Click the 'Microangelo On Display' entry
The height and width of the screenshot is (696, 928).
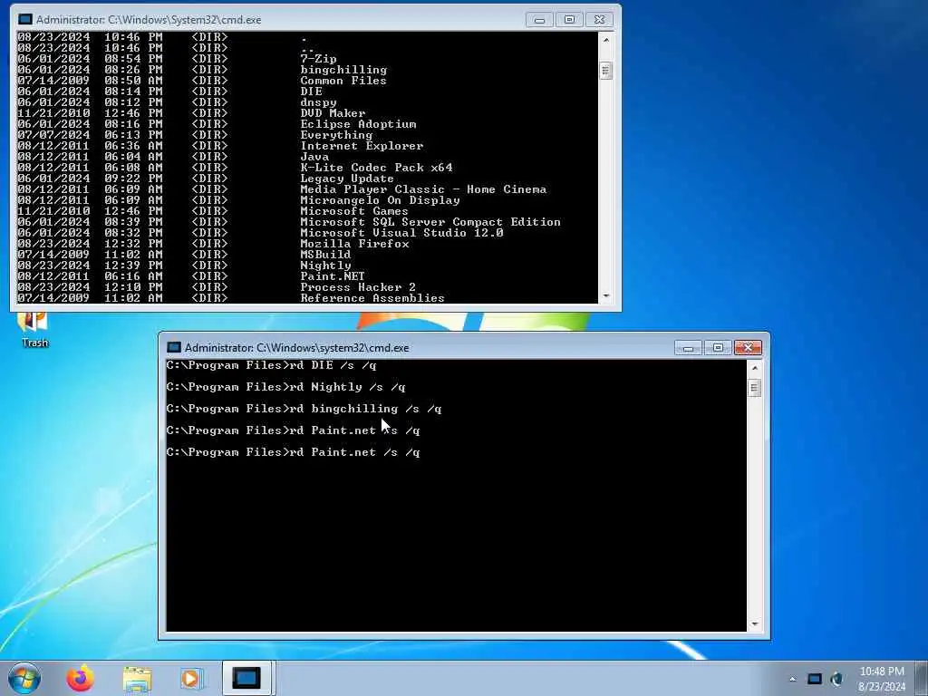pos(380,200)
